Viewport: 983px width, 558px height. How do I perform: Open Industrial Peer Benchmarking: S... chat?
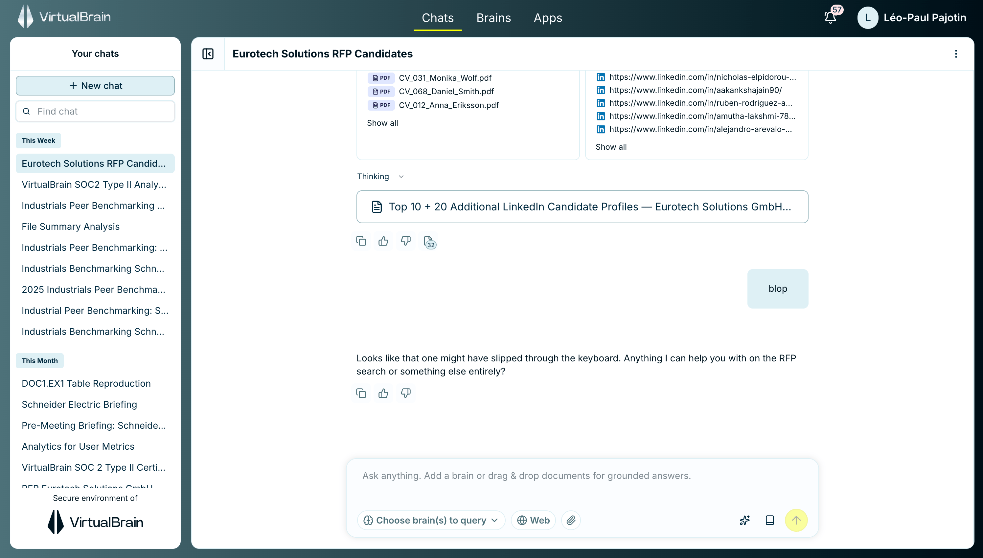pos(95,311)
